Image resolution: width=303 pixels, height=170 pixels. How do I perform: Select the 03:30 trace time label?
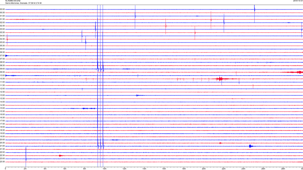pyautogui.click(x=2, y=32)
